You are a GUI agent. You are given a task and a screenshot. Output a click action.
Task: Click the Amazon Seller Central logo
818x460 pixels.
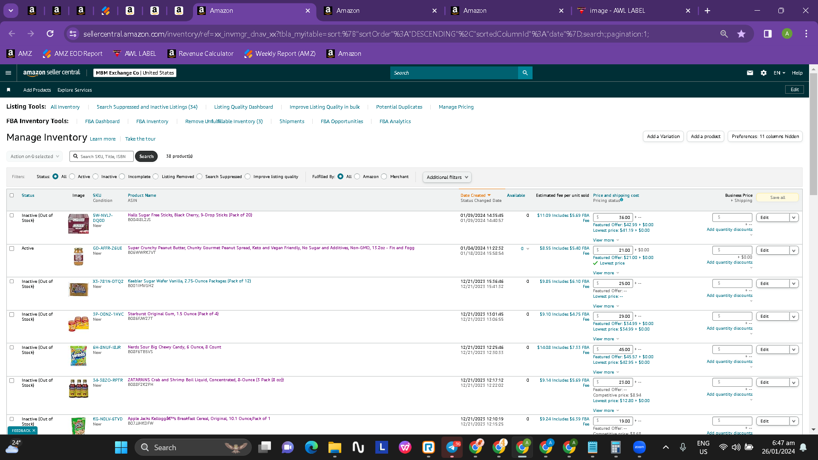52,73
